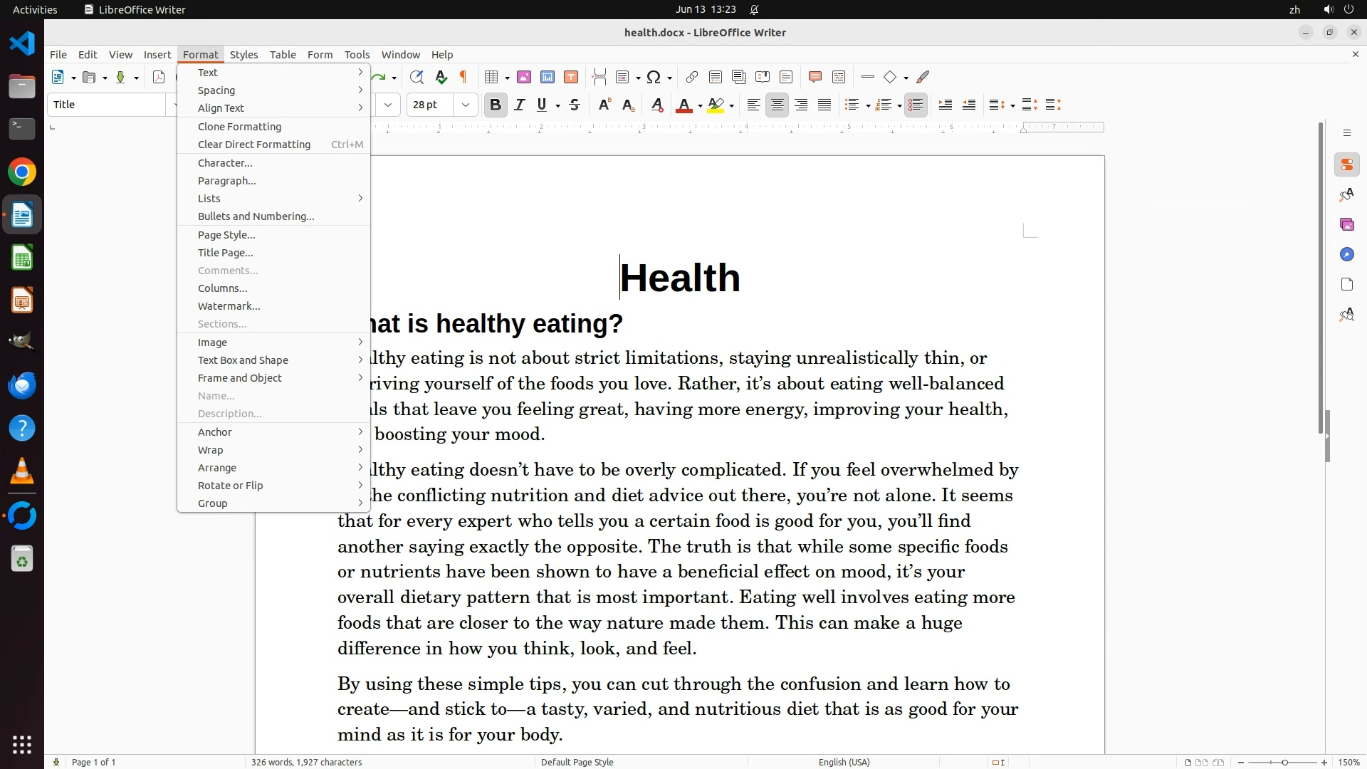Open the font color dropdown arrow
This screenshot has width=1367, height=769.
[700, 106]
